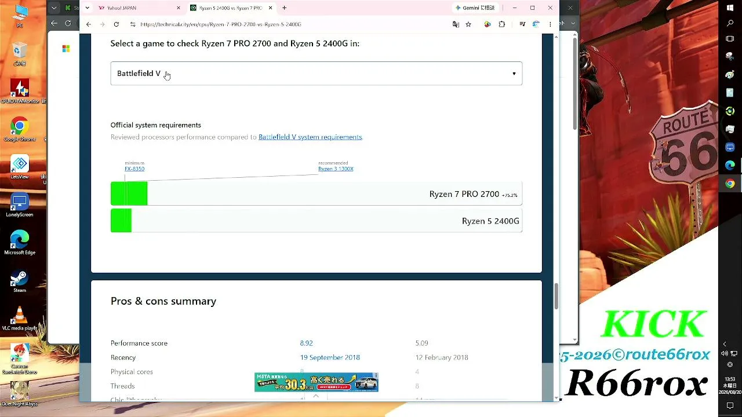Open the Chrome extensions puzzle menu

click(502, 24)
